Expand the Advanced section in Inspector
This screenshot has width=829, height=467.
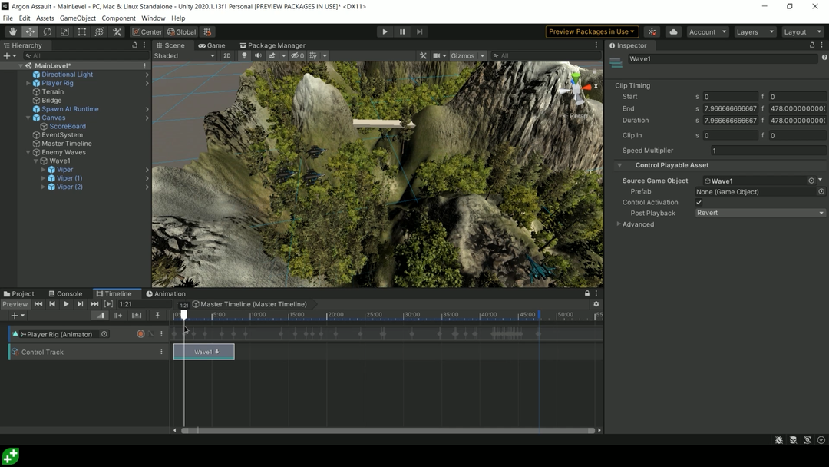[619, 224]
